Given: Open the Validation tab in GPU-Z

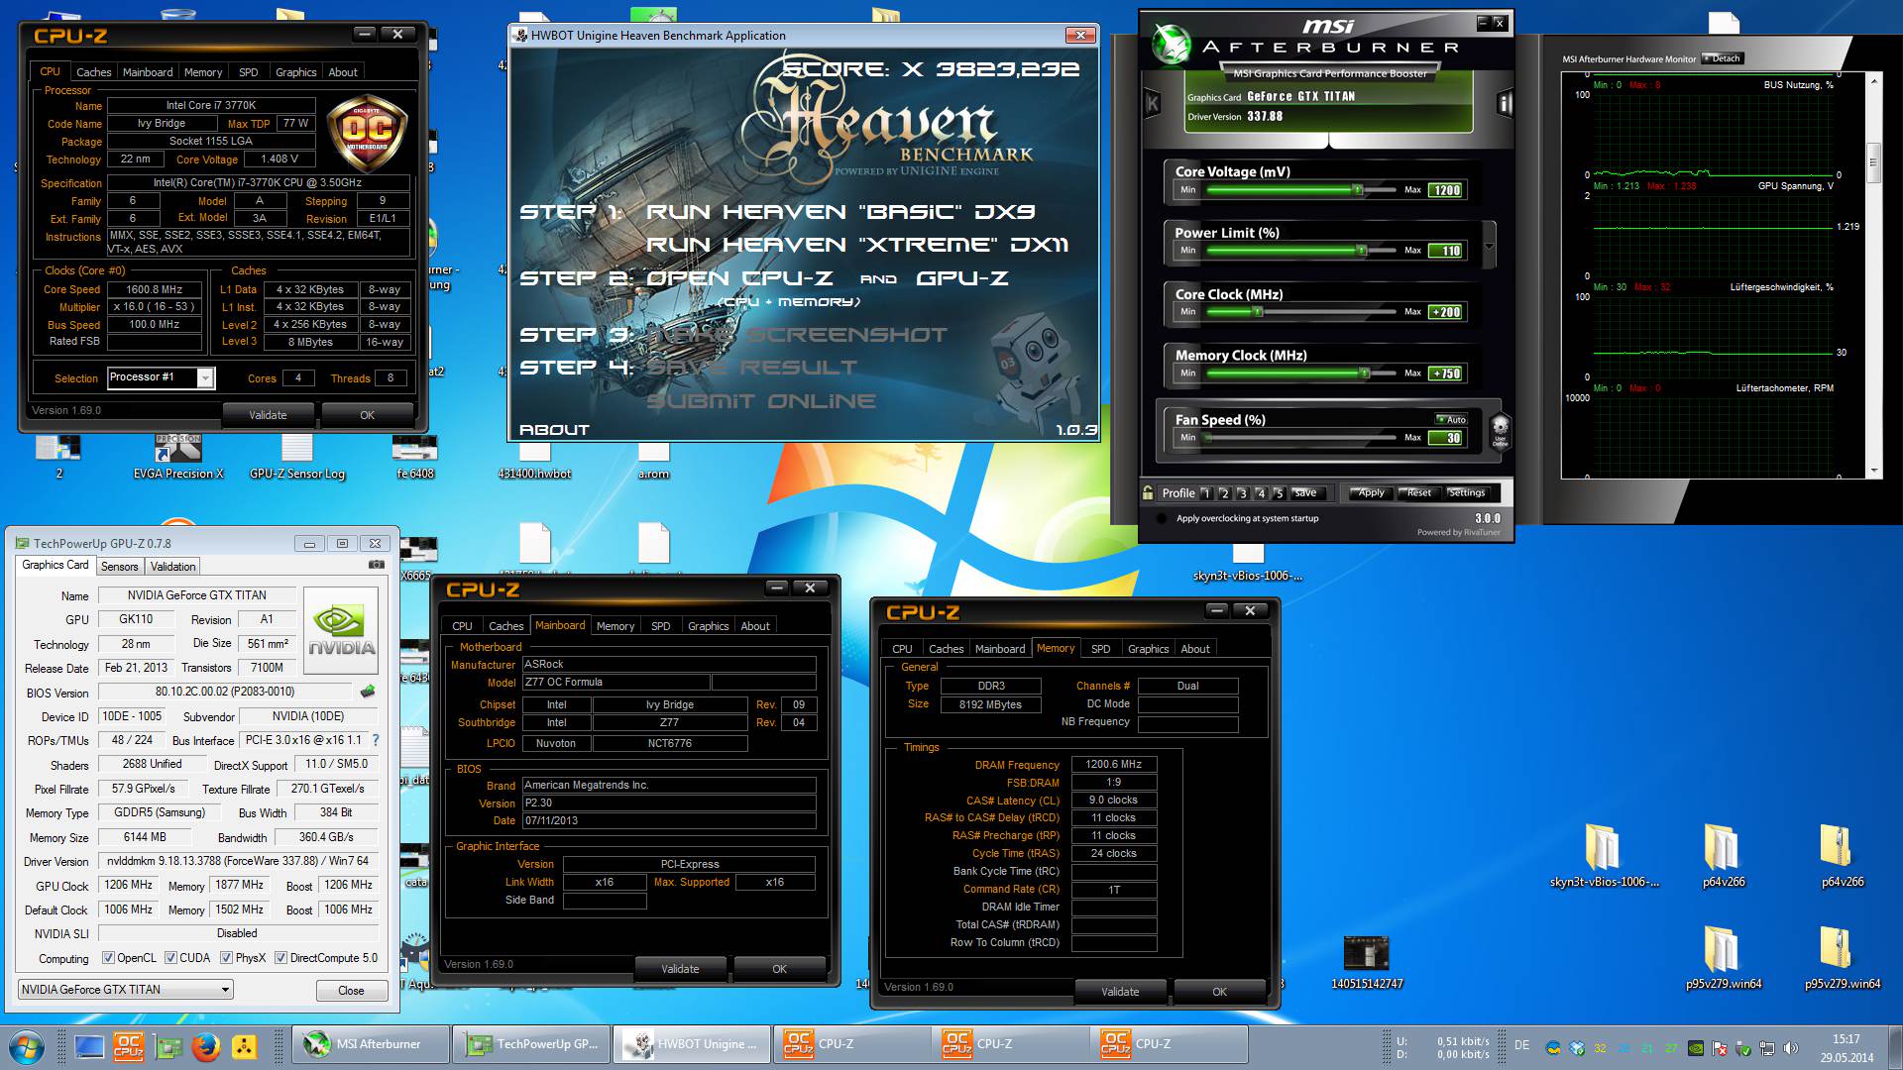Looking at the screenshot, I should pyautogui.click(x=173, y=567).
